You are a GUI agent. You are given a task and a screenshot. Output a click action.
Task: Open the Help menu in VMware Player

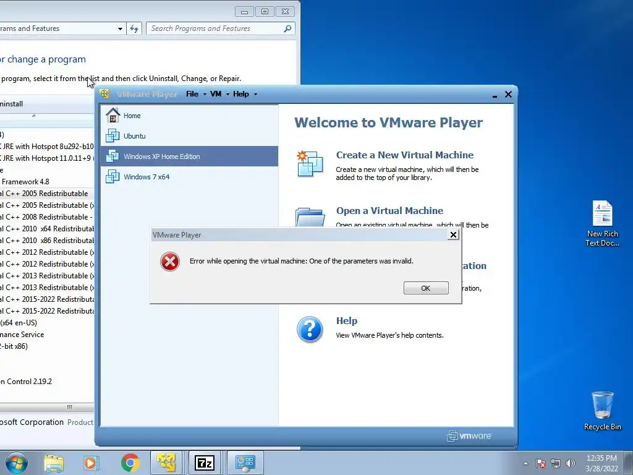pos(241,94)
